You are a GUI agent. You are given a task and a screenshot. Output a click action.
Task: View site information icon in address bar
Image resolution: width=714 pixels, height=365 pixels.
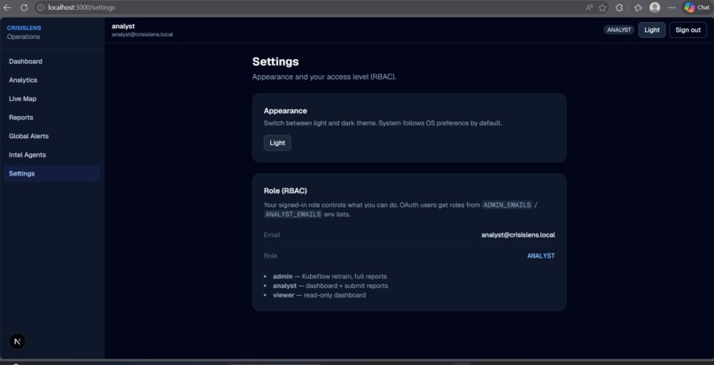click(x=41, y=7)
